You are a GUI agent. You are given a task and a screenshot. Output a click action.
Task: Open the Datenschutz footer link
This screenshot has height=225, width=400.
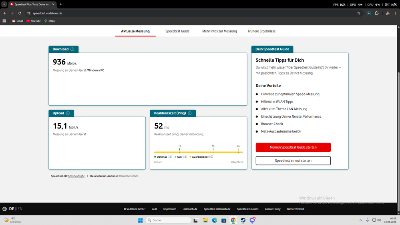[190, 209]
